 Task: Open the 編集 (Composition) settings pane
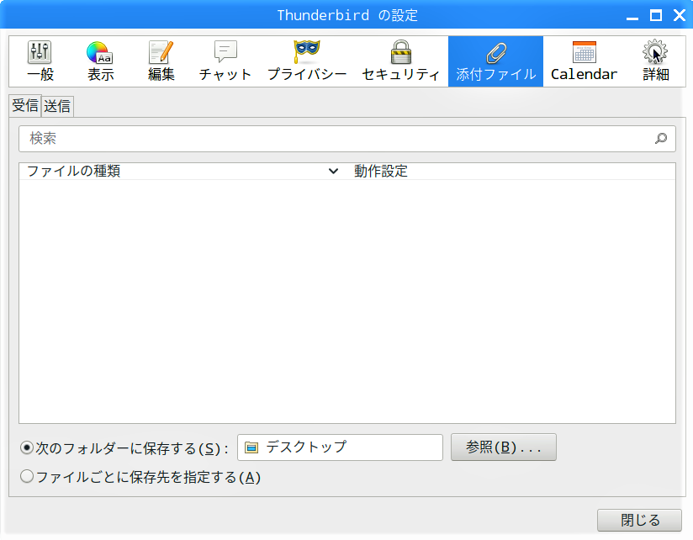161,61
